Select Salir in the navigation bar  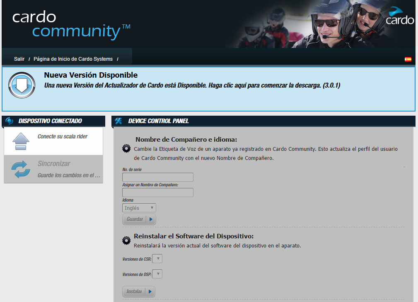tap(19, 59)
